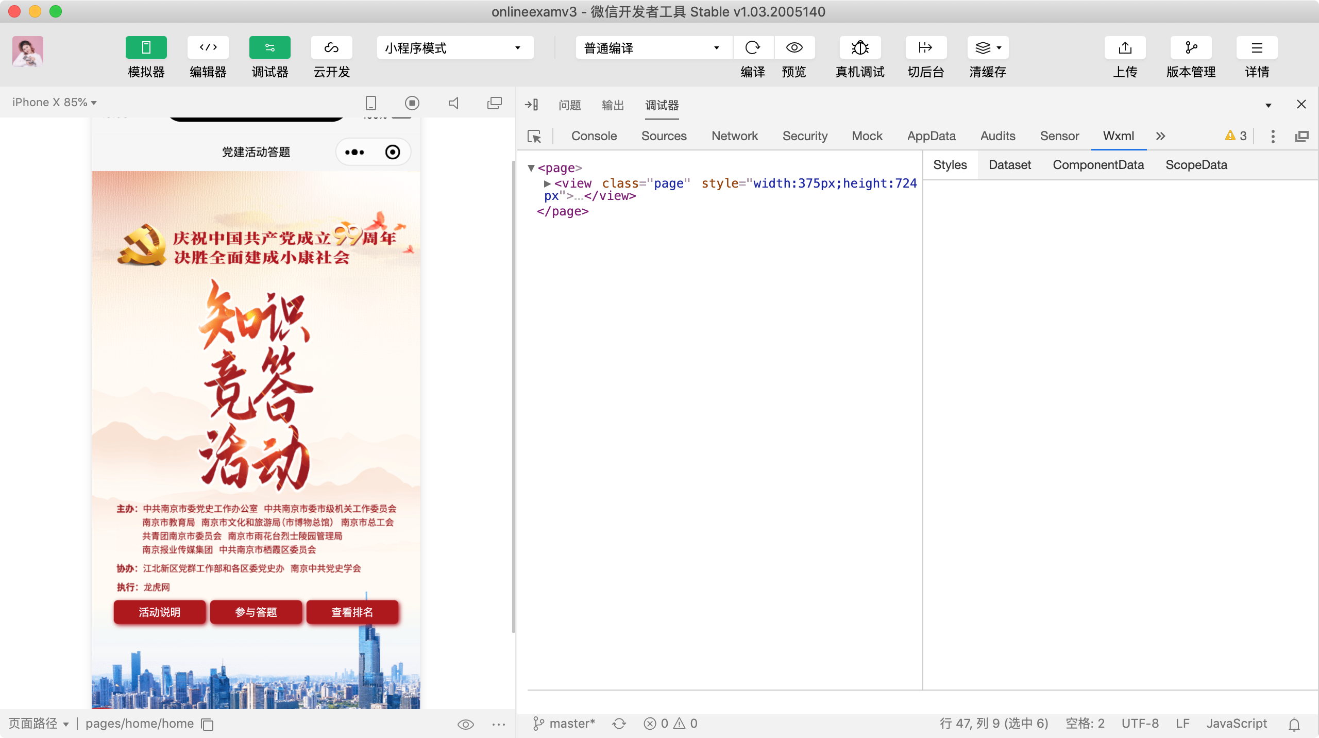Open the 普通编译 compile mode dropdown
This screenshot has height=738, width=1319.
click(653, 48)
